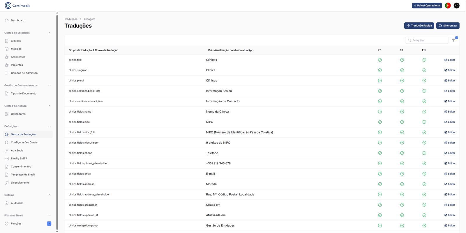Click the Dashboard home icon

tap(7, 20)
